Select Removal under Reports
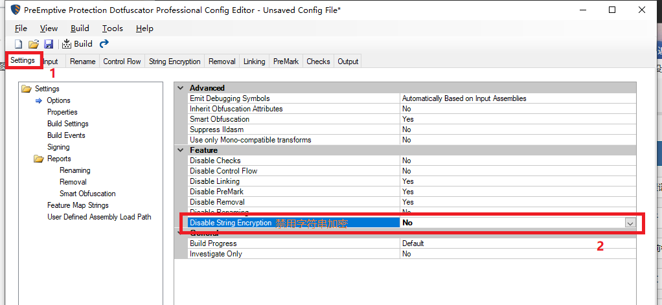 tap(73, 182)
